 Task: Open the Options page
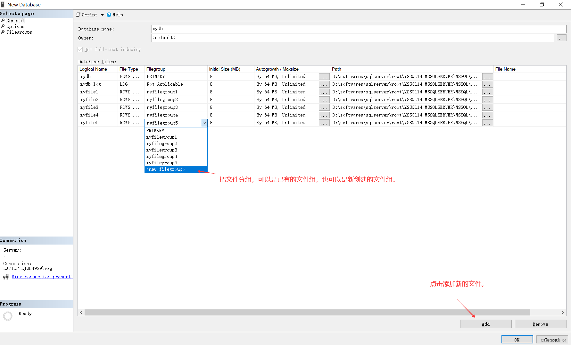[15, 26]
